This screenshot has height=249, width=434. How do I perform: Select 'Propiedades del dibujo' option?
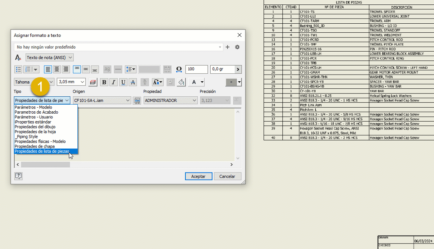click(46, 127)
